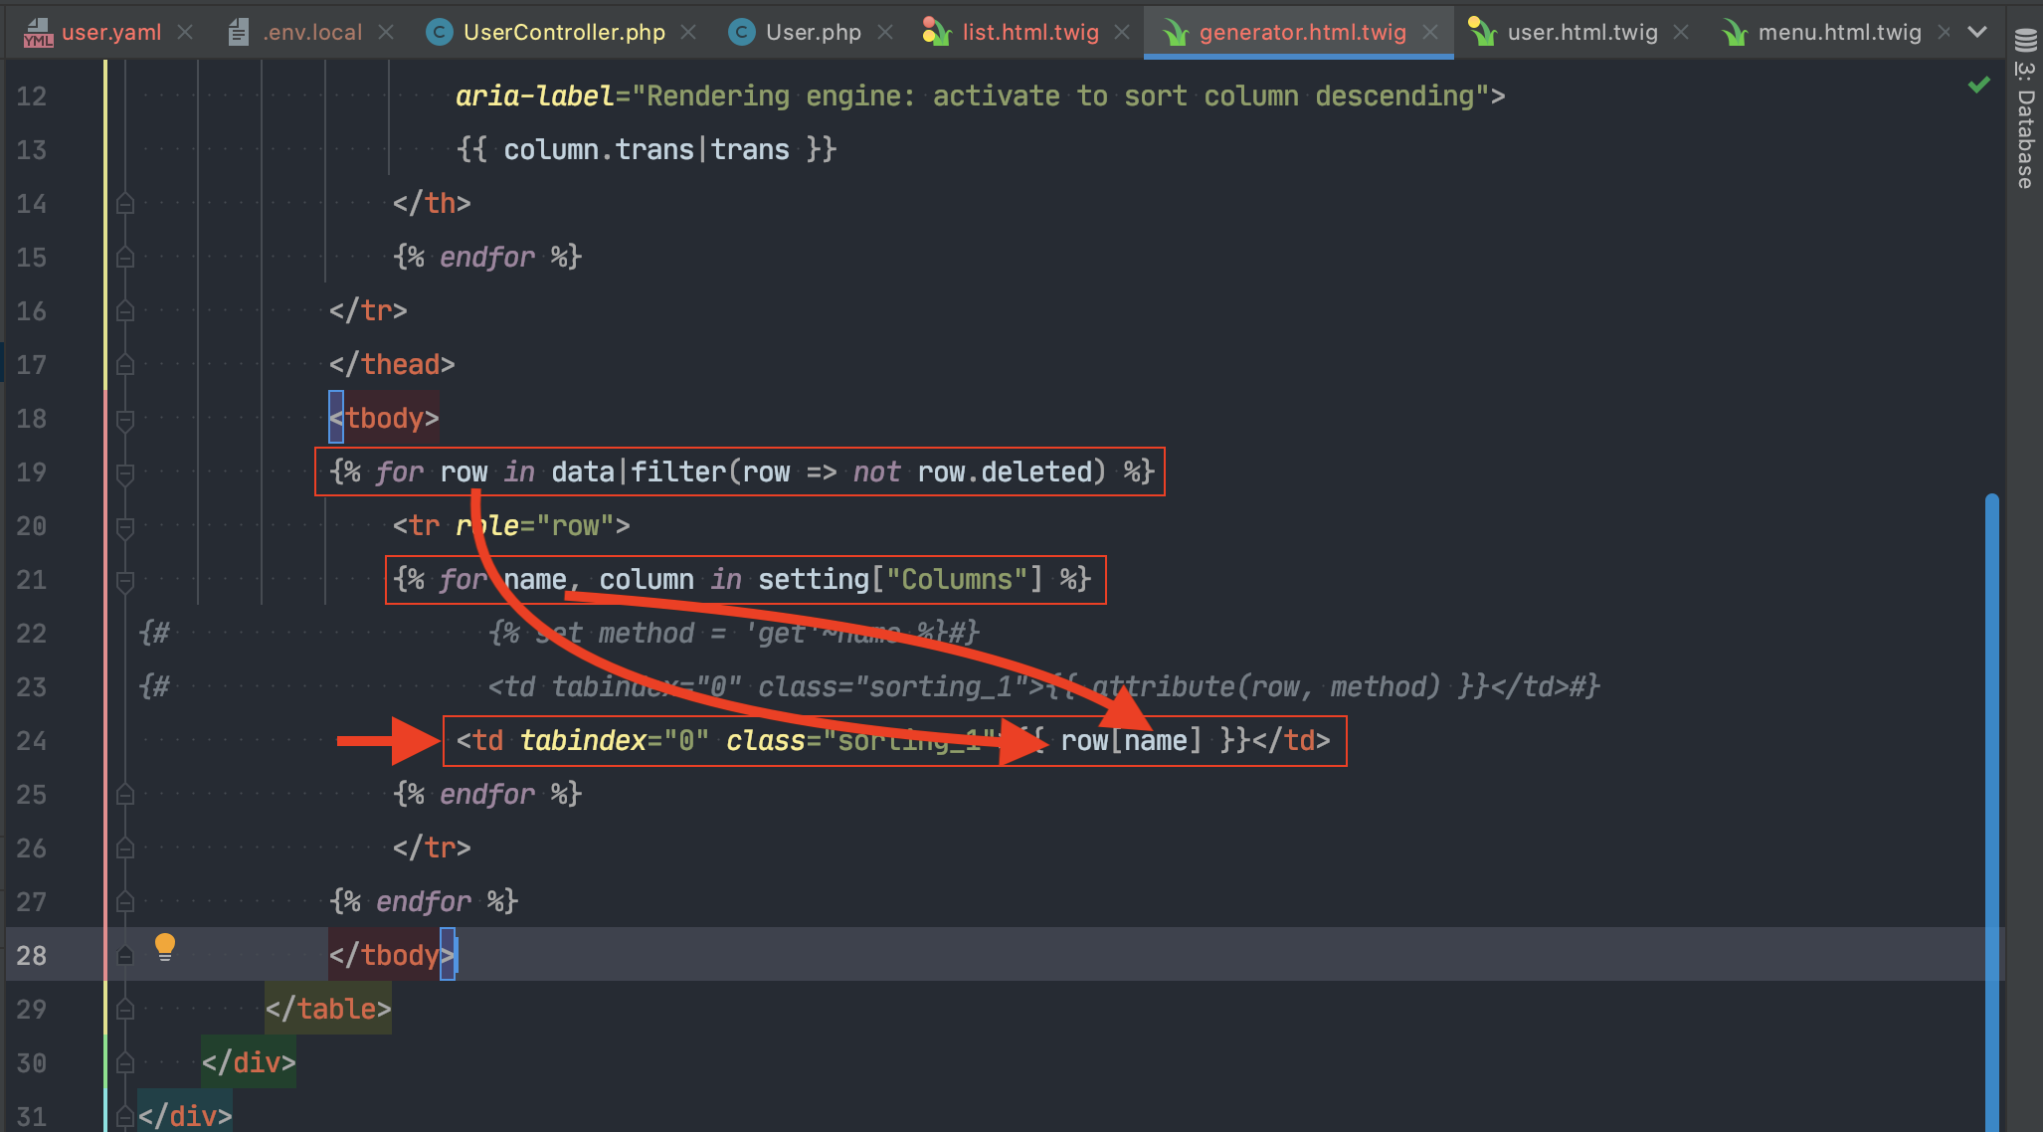The image size is (2043, 1132).
Task: Click the green inspection checkmark icon
Action: click(x=1979, y=85)
